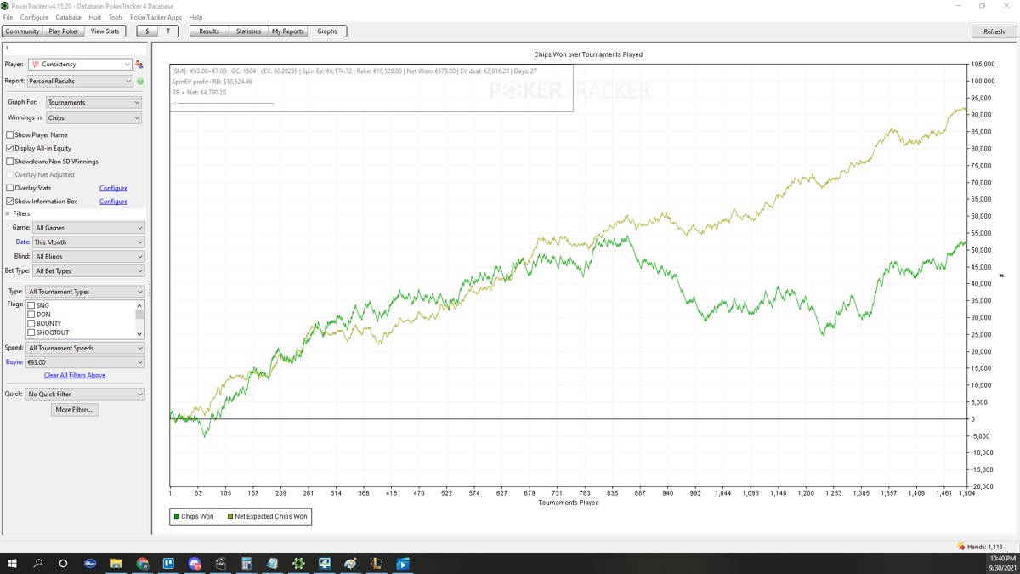Screen dimensions: 1020x574
Task: Open the Hud menu
Action: pyautogui.click(x=94, y=17)
